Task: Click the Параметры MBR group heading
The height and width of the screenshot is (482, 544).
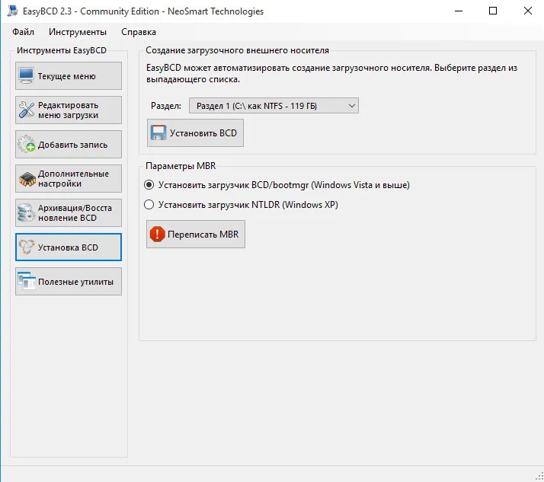Action: [x=181, y=166]
